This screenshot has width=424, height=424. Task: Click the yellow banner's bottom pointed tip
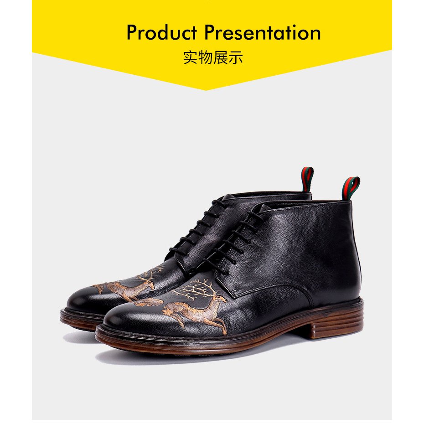(206, 88)
